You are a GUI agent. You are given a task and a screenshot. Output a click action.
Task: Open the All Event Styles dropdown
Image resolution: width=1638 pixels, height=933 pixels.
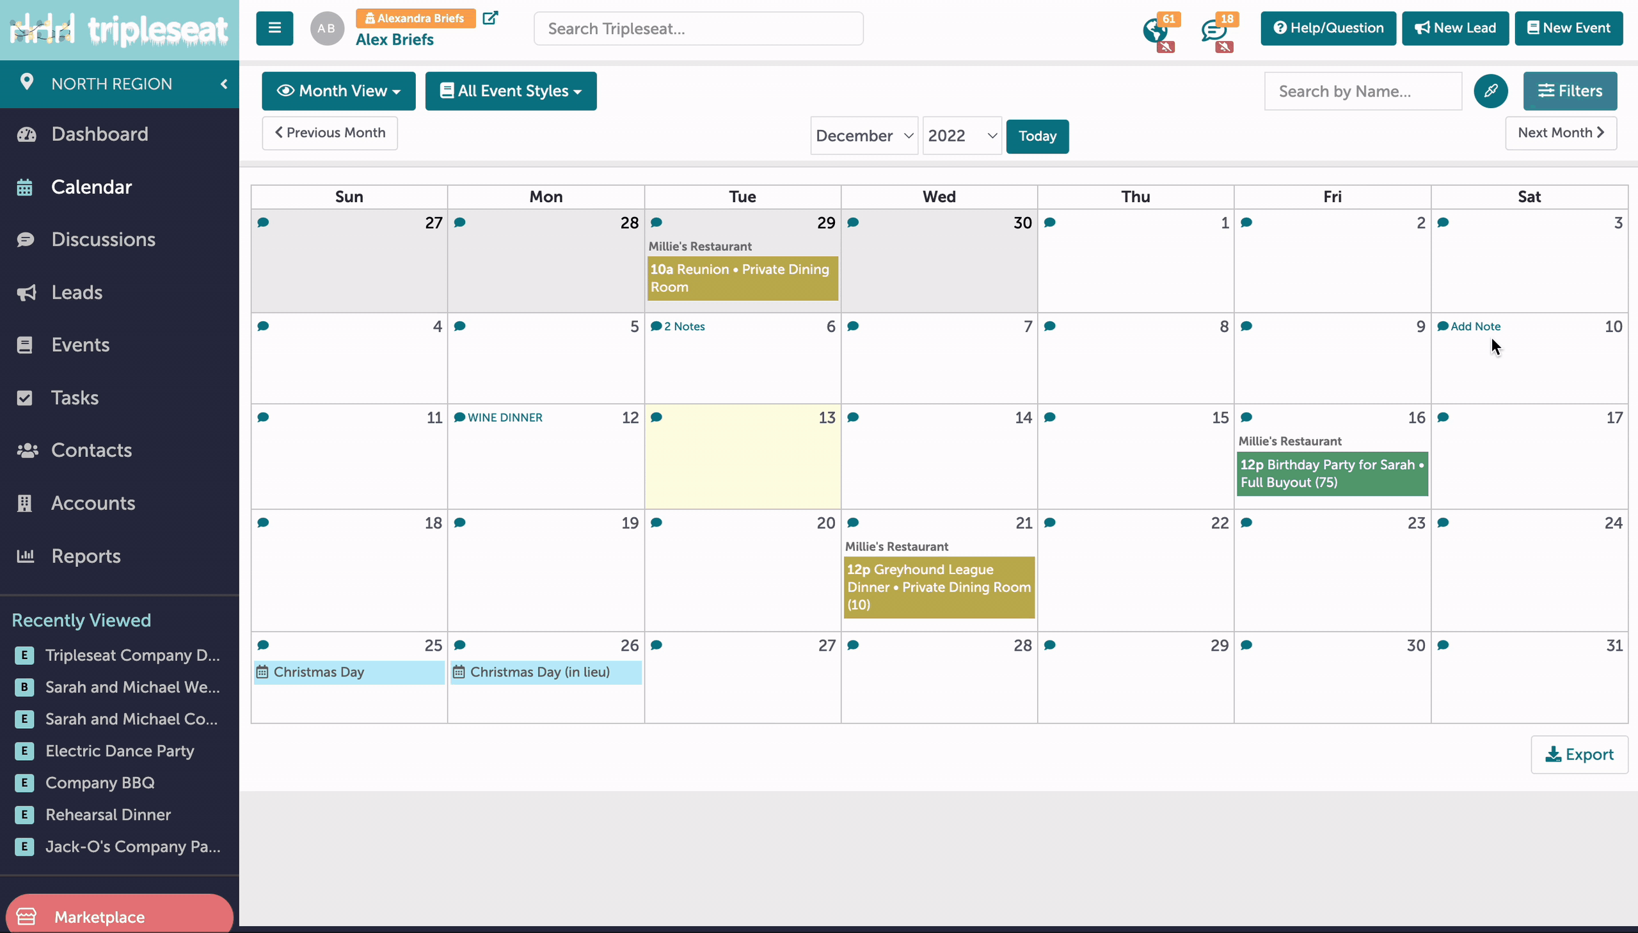[x=511, y=91]
